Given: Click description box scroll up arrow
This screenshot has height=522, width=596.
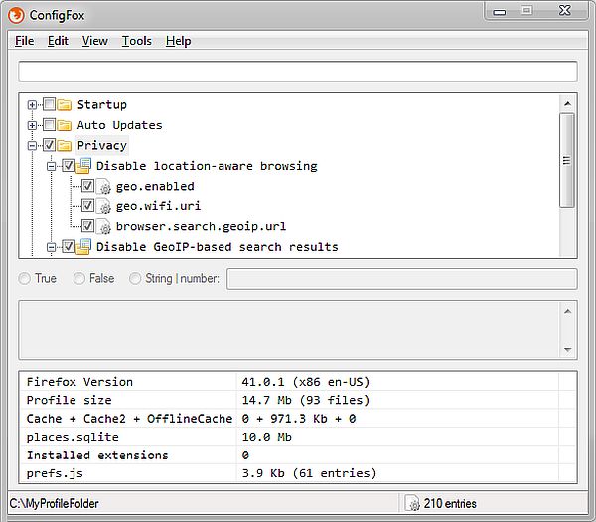Looking at the screenshot, I should click(x=568, y=311).
